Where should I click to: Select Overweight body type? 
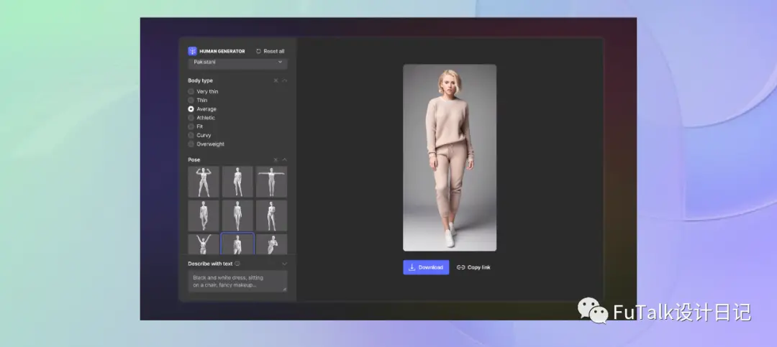(x=206, y=144)
